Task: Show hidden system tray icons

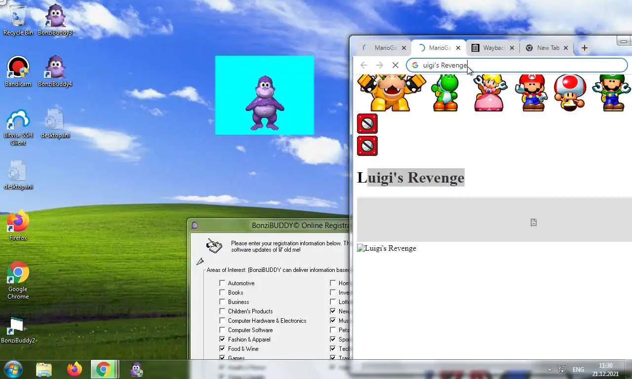Action: (x=550, y=370)
